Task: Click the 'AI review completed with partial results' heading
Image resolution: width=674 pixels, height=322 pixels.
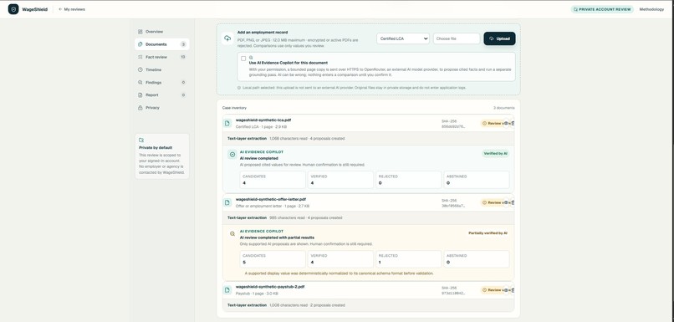Action: (x=277, y=238)
